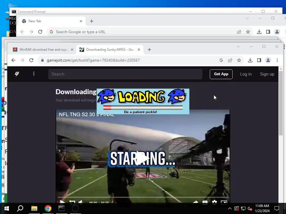Open the Sign up link
Image resolution: width=286 pixels, height=214 pixels.
point(267,74)
